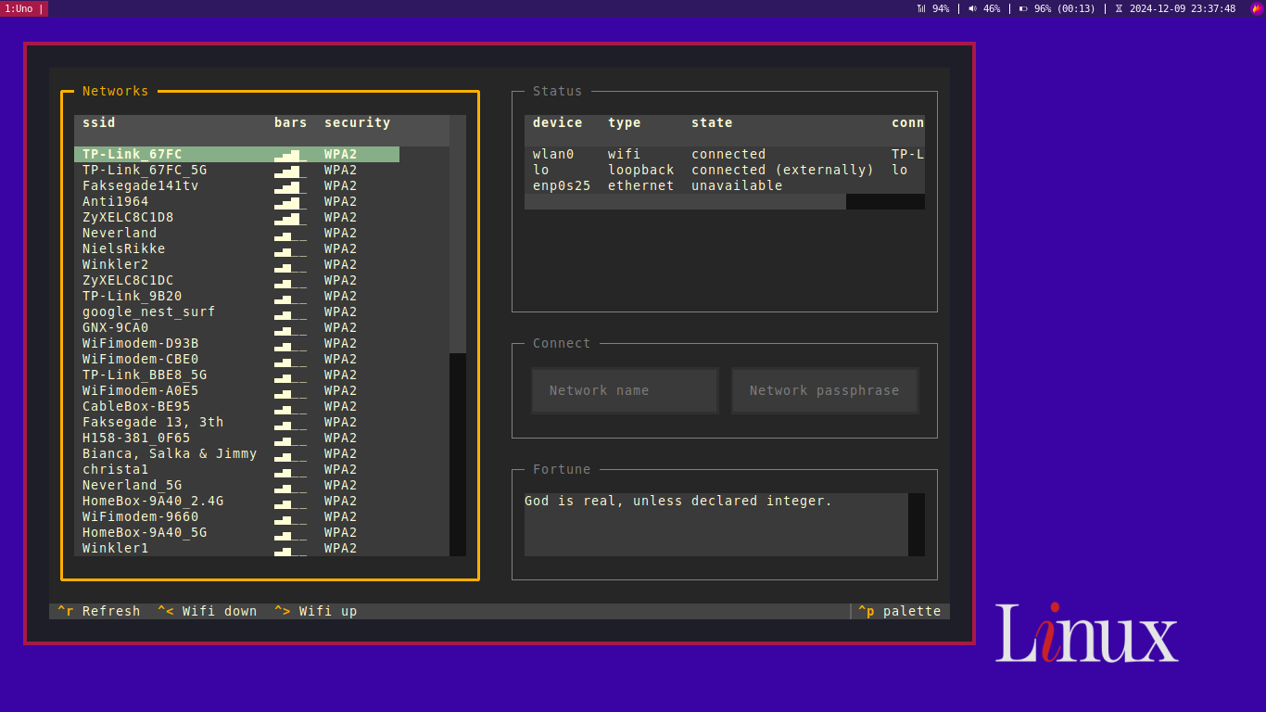The width and height of the screenshot is (1266, 712).
Task: Click the state column header in Status
Action: [712, 122]
